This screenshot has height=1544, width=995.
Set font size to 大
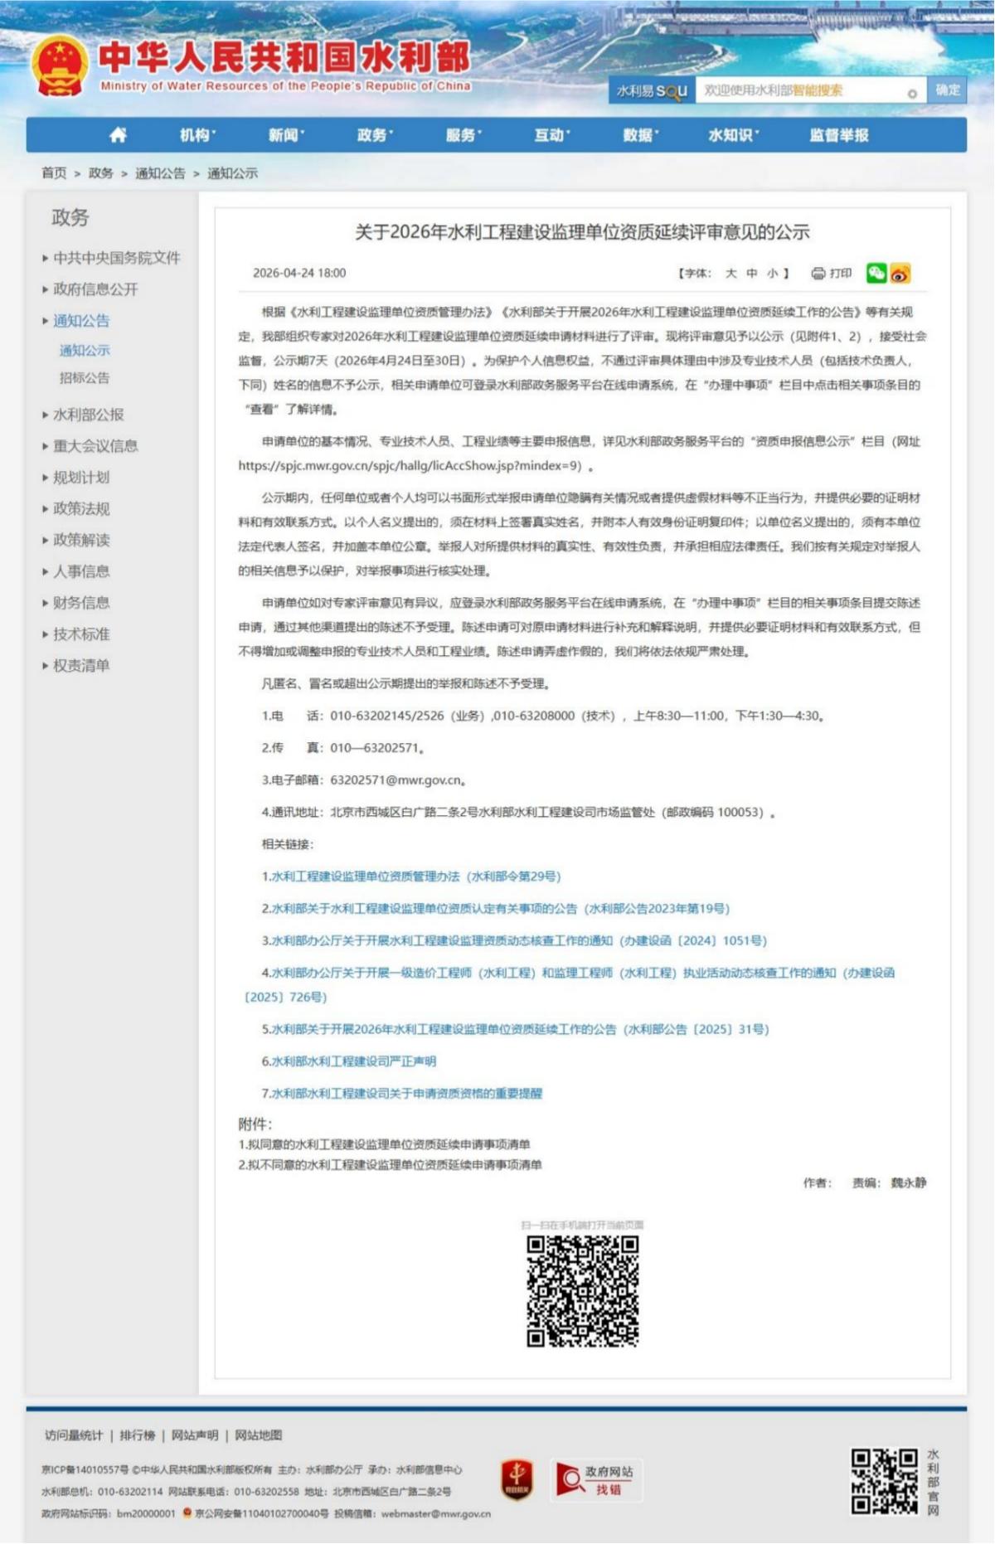pos(730,274)
